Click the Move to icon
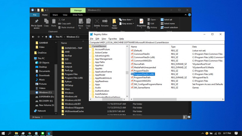 pos(80,21)
